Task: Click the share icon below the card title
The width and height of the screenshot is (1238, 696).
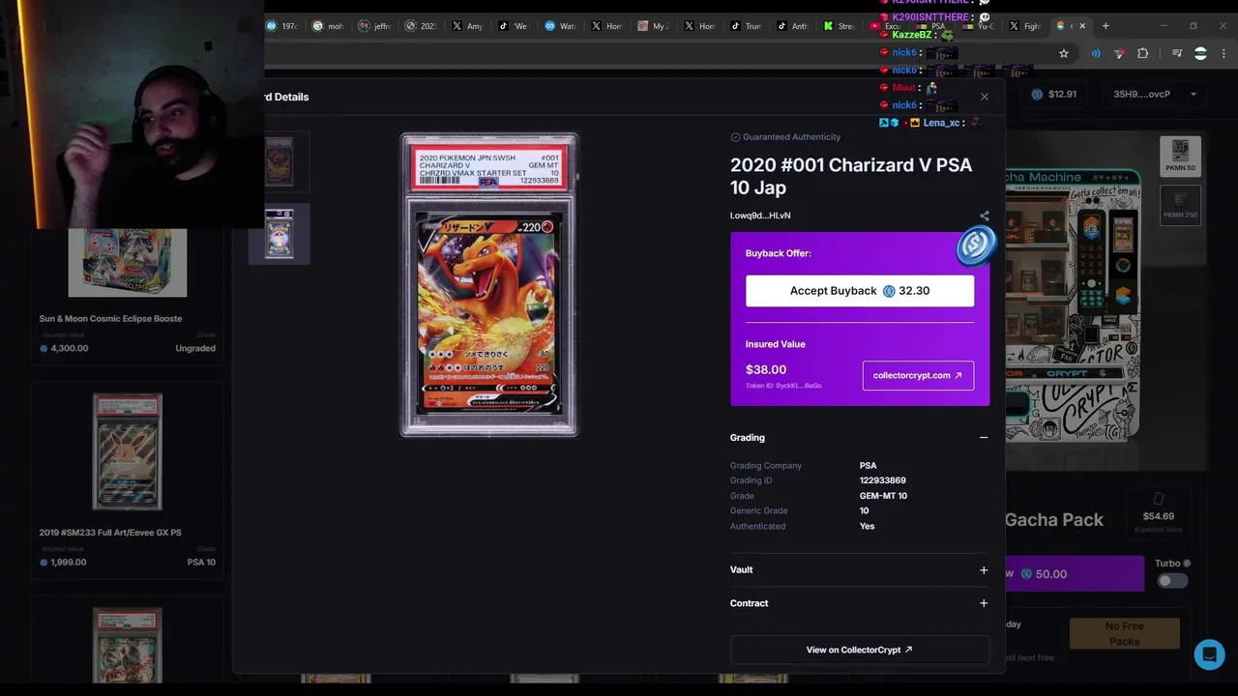Action: coord(984,216)
